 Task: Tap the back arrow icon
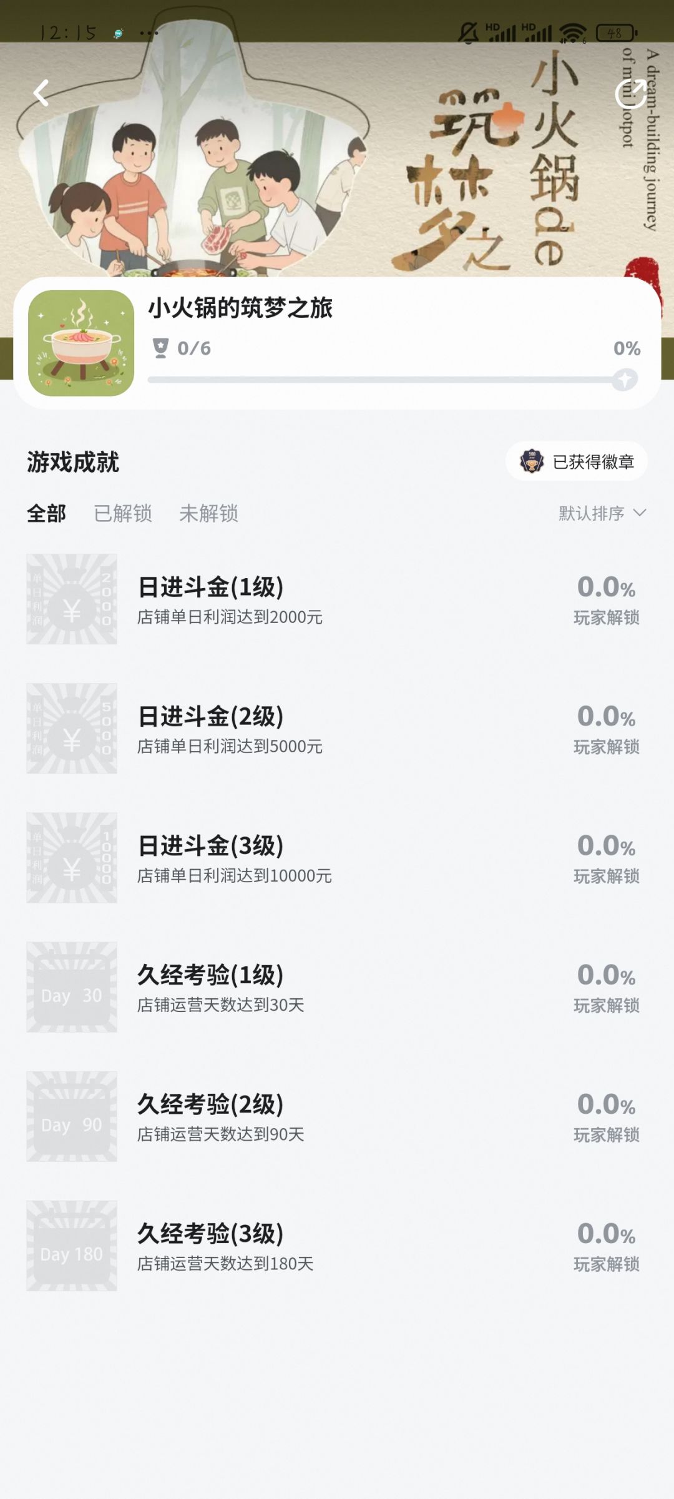click(41, 93)
